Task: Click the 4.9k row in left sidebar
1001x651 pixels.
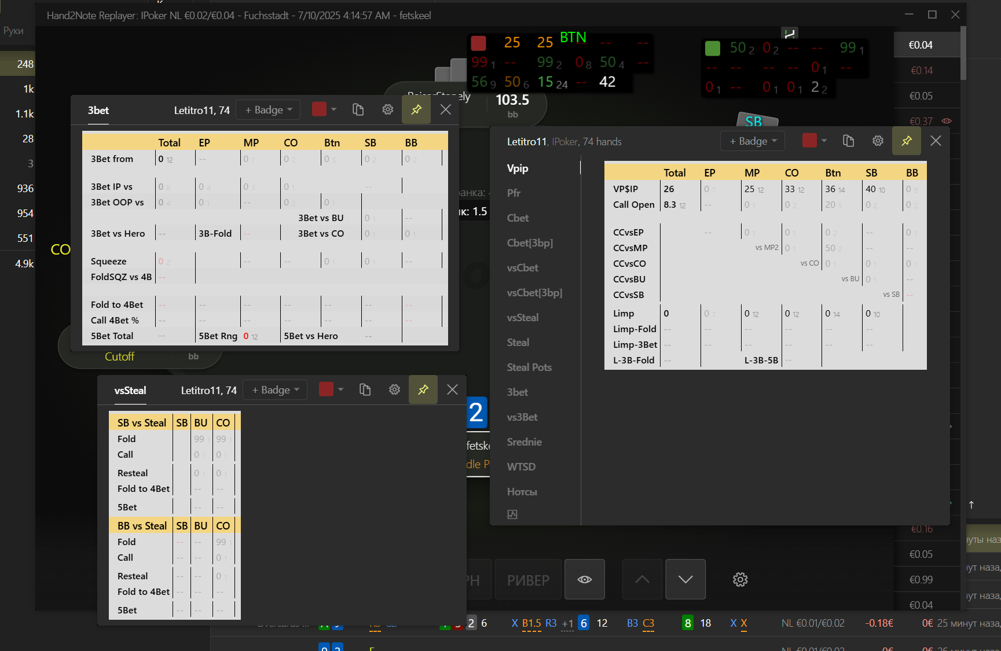Action: coord(17,264)
